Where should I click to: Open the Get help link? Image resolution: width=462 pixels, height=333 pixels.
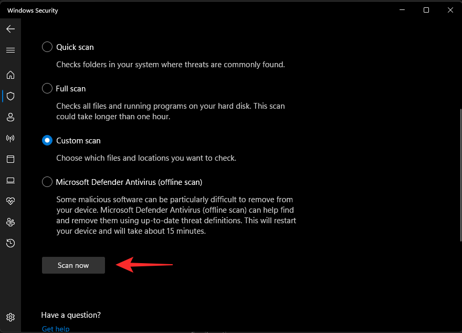(x=55, y=329)
